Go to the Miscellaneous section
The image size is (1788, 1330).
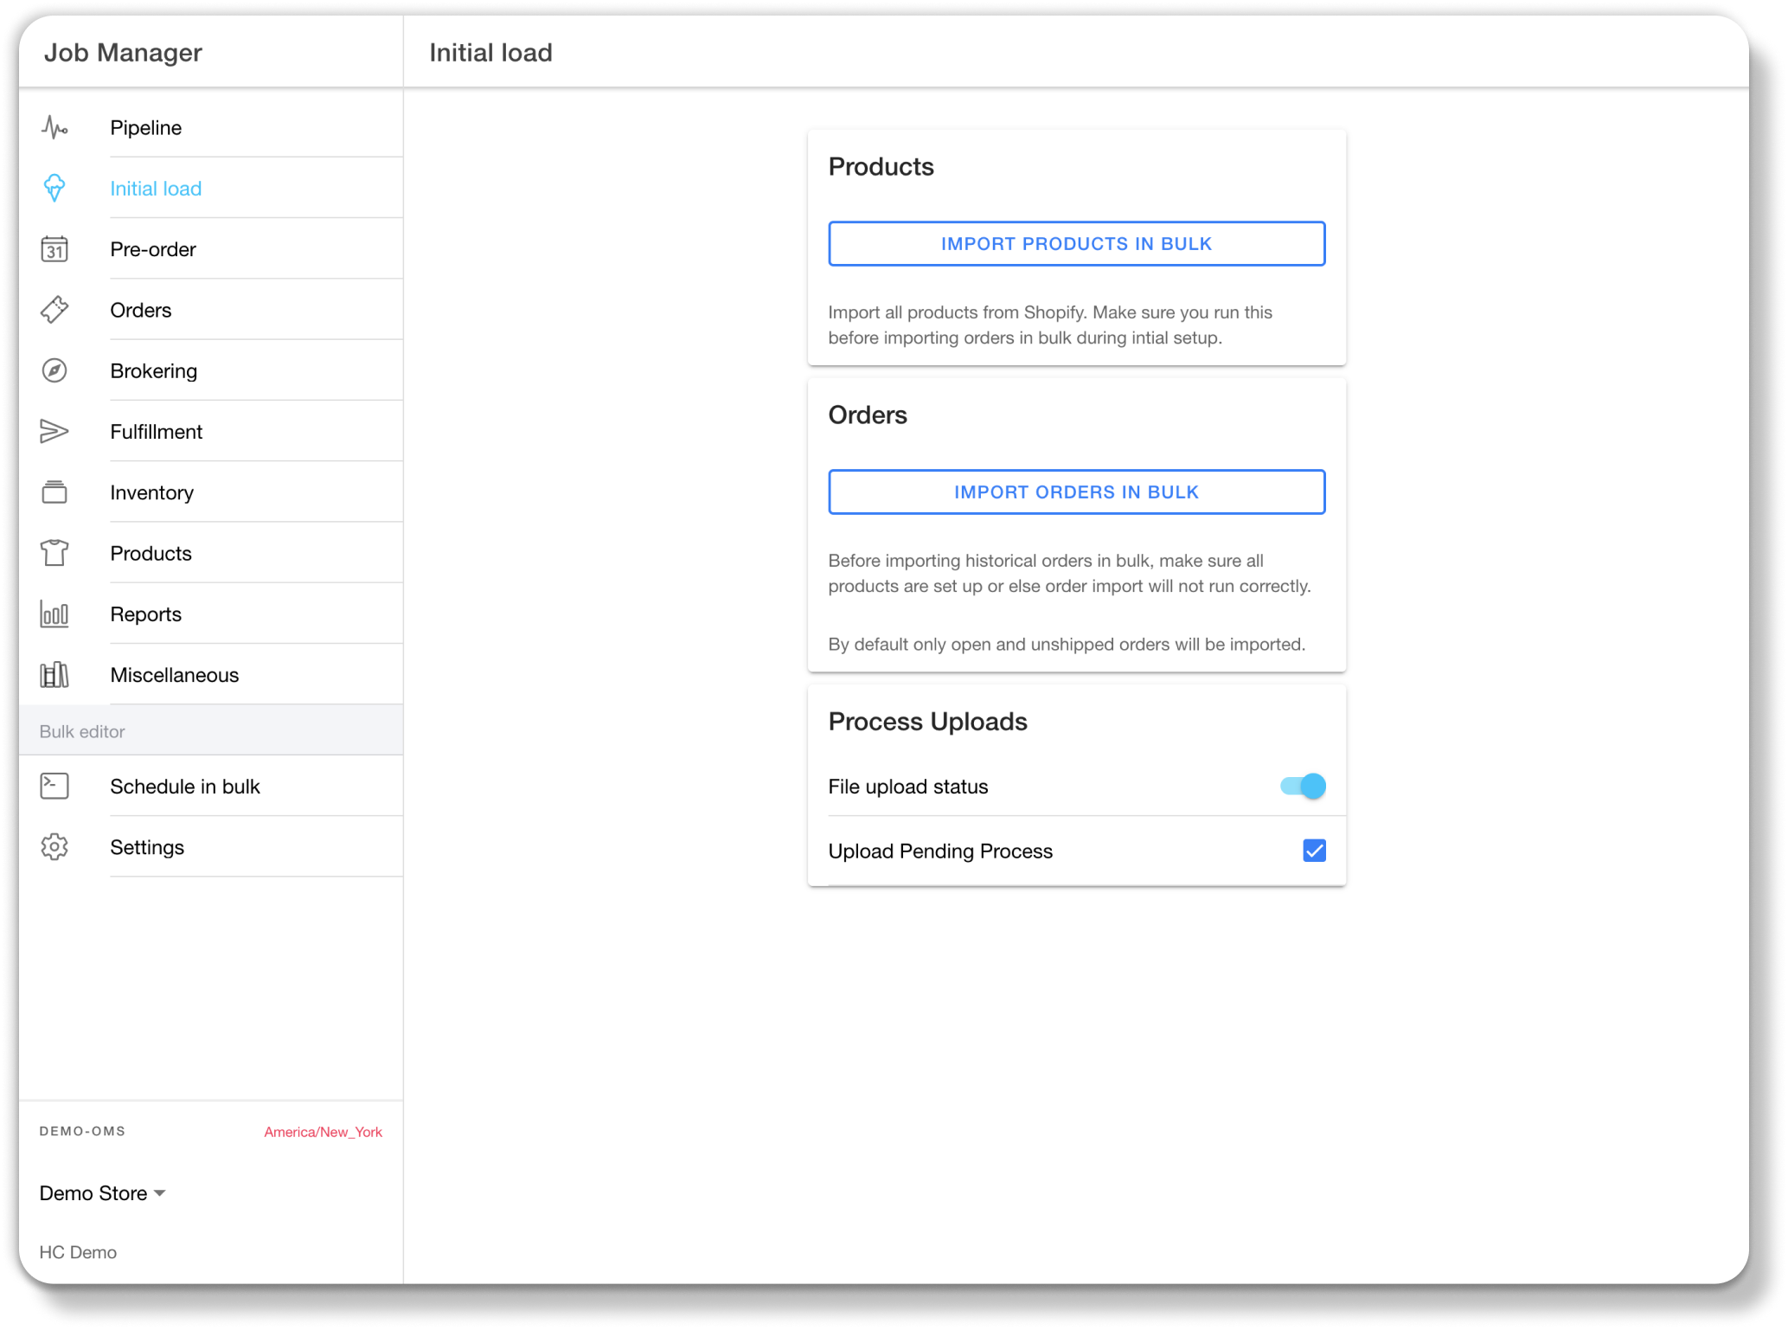point(175,675)
